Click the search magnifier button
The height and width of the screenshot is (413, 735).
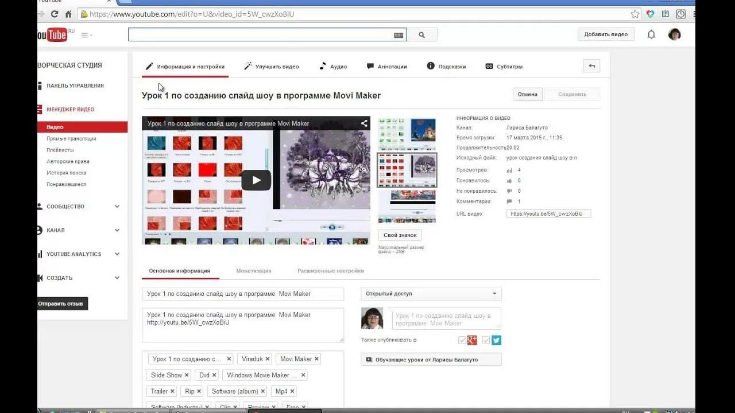point(421,35)
